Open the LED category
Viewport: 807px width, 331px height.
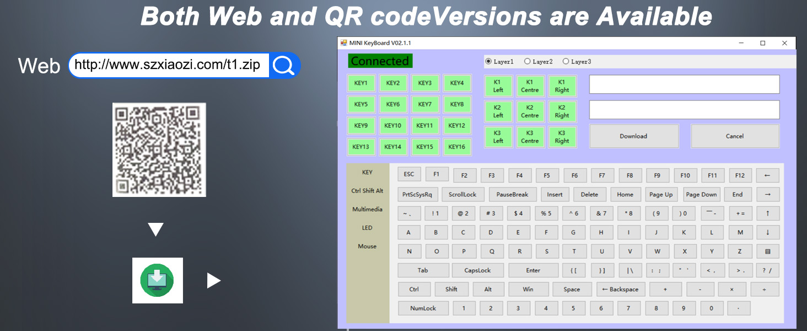[367, 228]
